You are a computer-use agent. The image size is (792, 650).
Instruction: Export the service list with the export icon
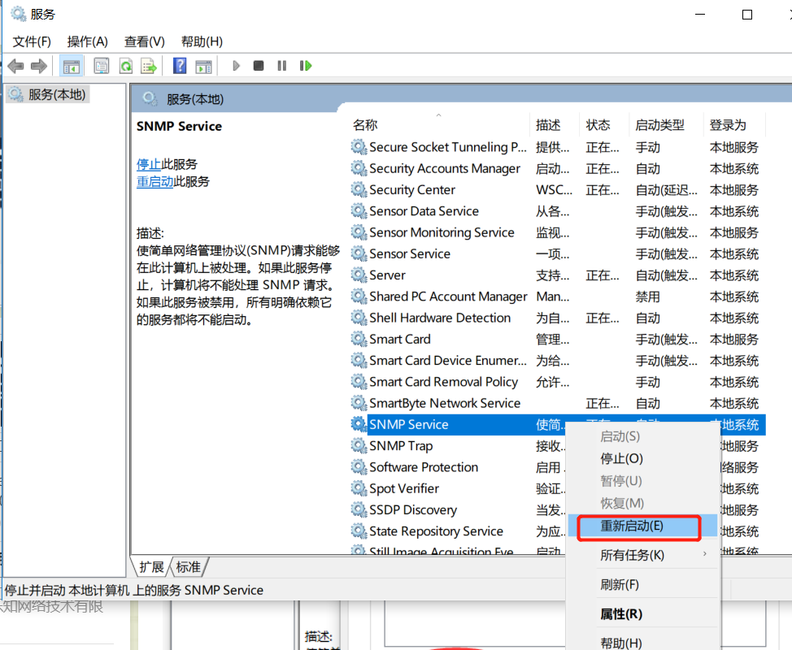tap(150, 65)
